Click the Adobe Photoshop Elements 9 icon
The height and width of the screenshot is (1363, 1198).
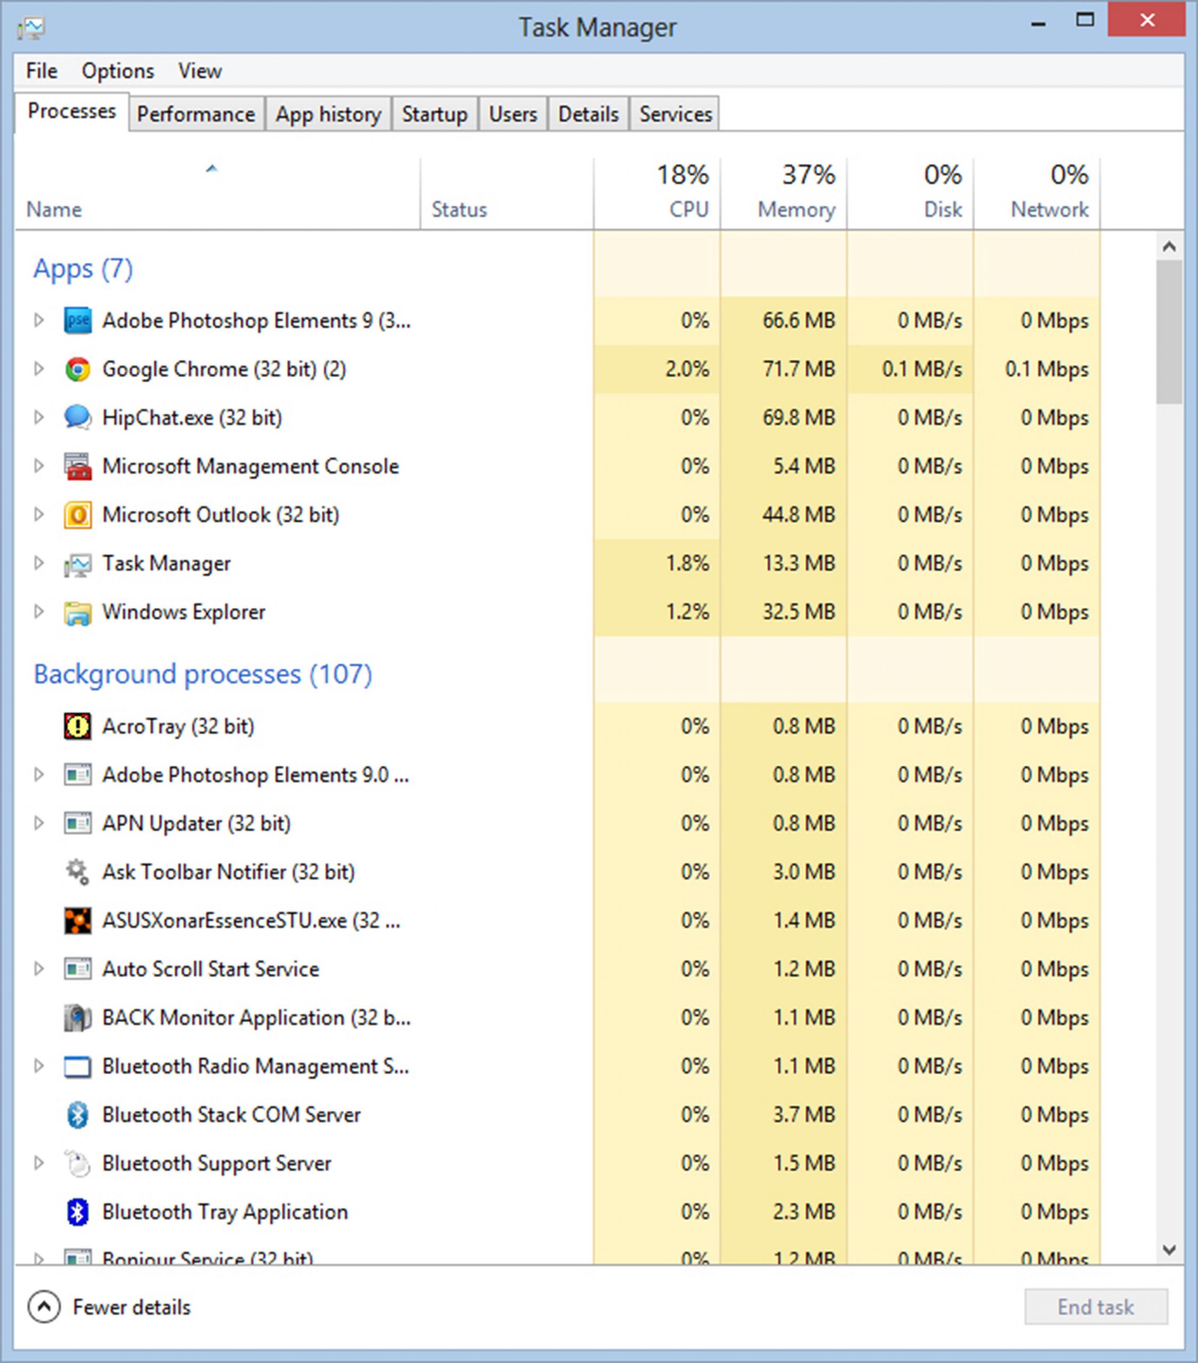[77, 321]
